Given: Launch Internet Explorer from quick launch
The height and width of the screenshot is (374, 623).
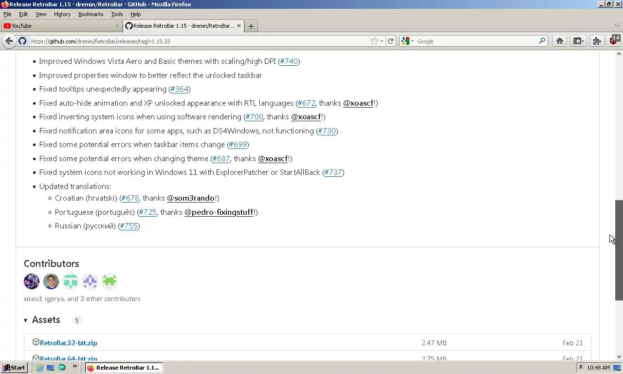Looking at the screenshot, I should click(x=39, y=368).
